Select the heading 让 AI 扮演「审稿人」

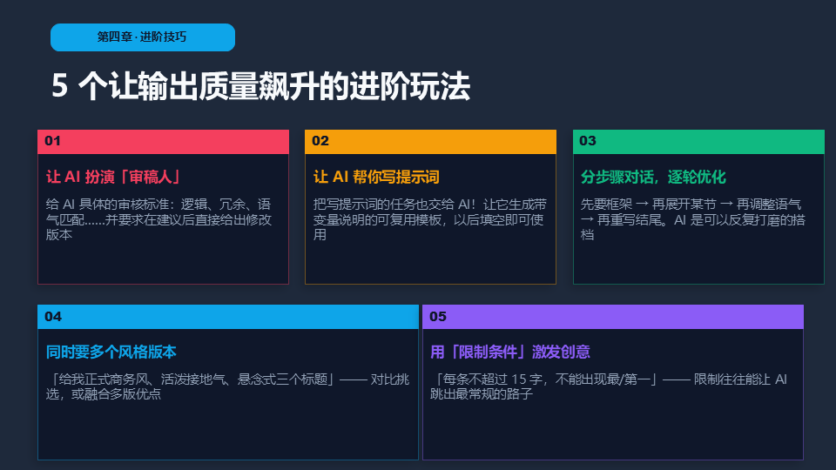(114, 178)
